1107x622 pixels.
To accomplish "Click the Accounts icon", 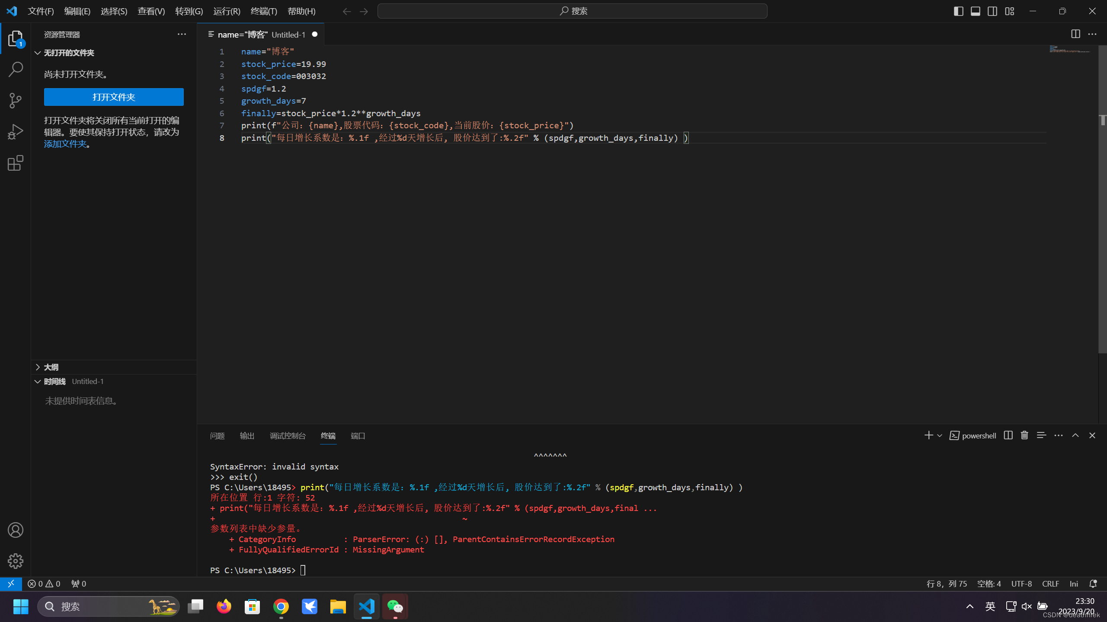I will [x=16, y=530].
